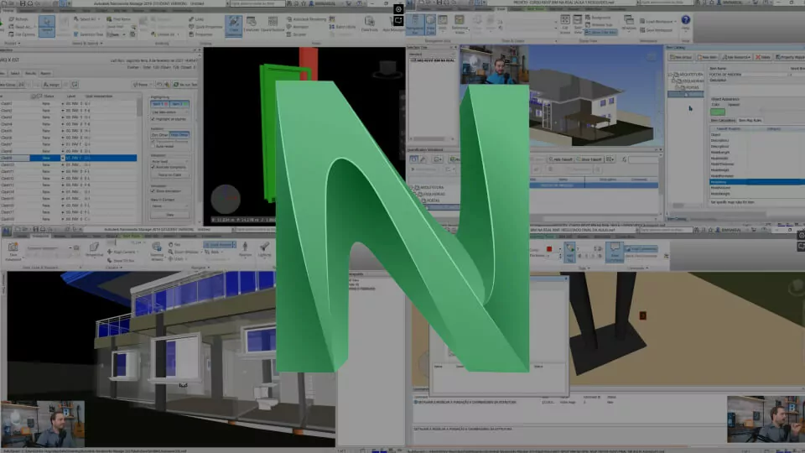
Task: Collapse ARQUITETURA node in the Item Catalog tree
Action: pyautogui.click(x=671, y=75)
